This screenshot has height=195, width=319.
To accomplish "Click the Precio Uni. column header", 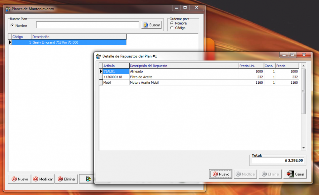I will (251, 66).
